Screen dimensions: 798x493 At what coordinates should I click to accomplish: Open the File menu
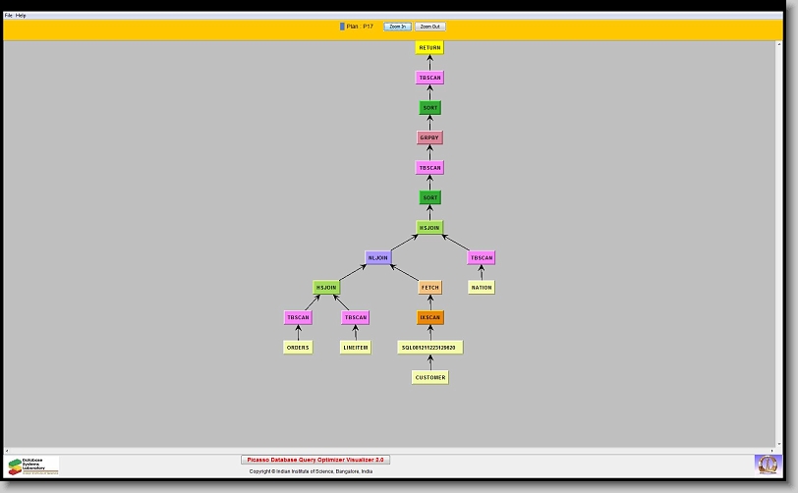click(9, 16)
